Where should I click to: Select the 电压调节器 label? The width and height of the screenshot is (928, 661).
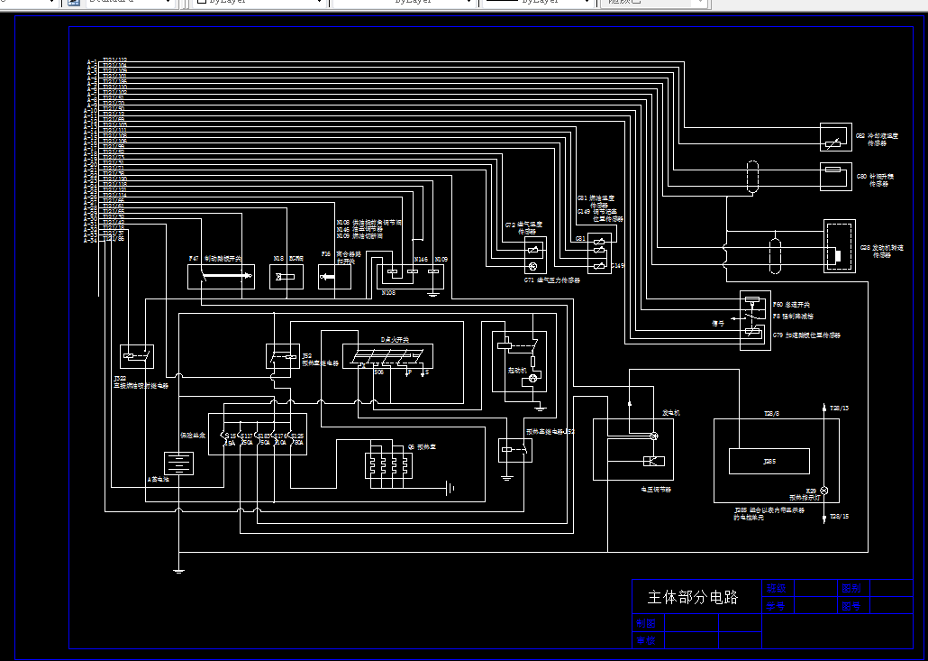coord(656,490)
